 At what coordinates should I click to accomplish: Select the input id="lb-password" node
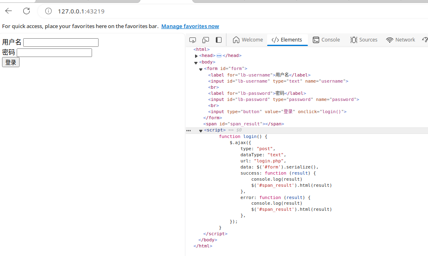pyautogui.click(x=283, y=99)
